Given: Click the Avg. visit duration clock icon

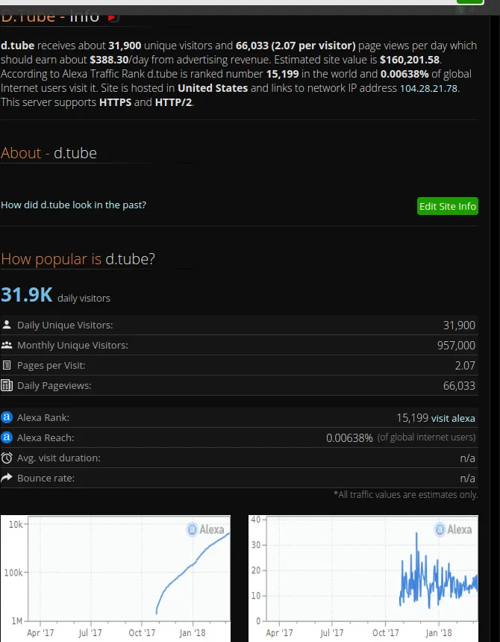Looking at the screenshot, I should coord(7,458).
